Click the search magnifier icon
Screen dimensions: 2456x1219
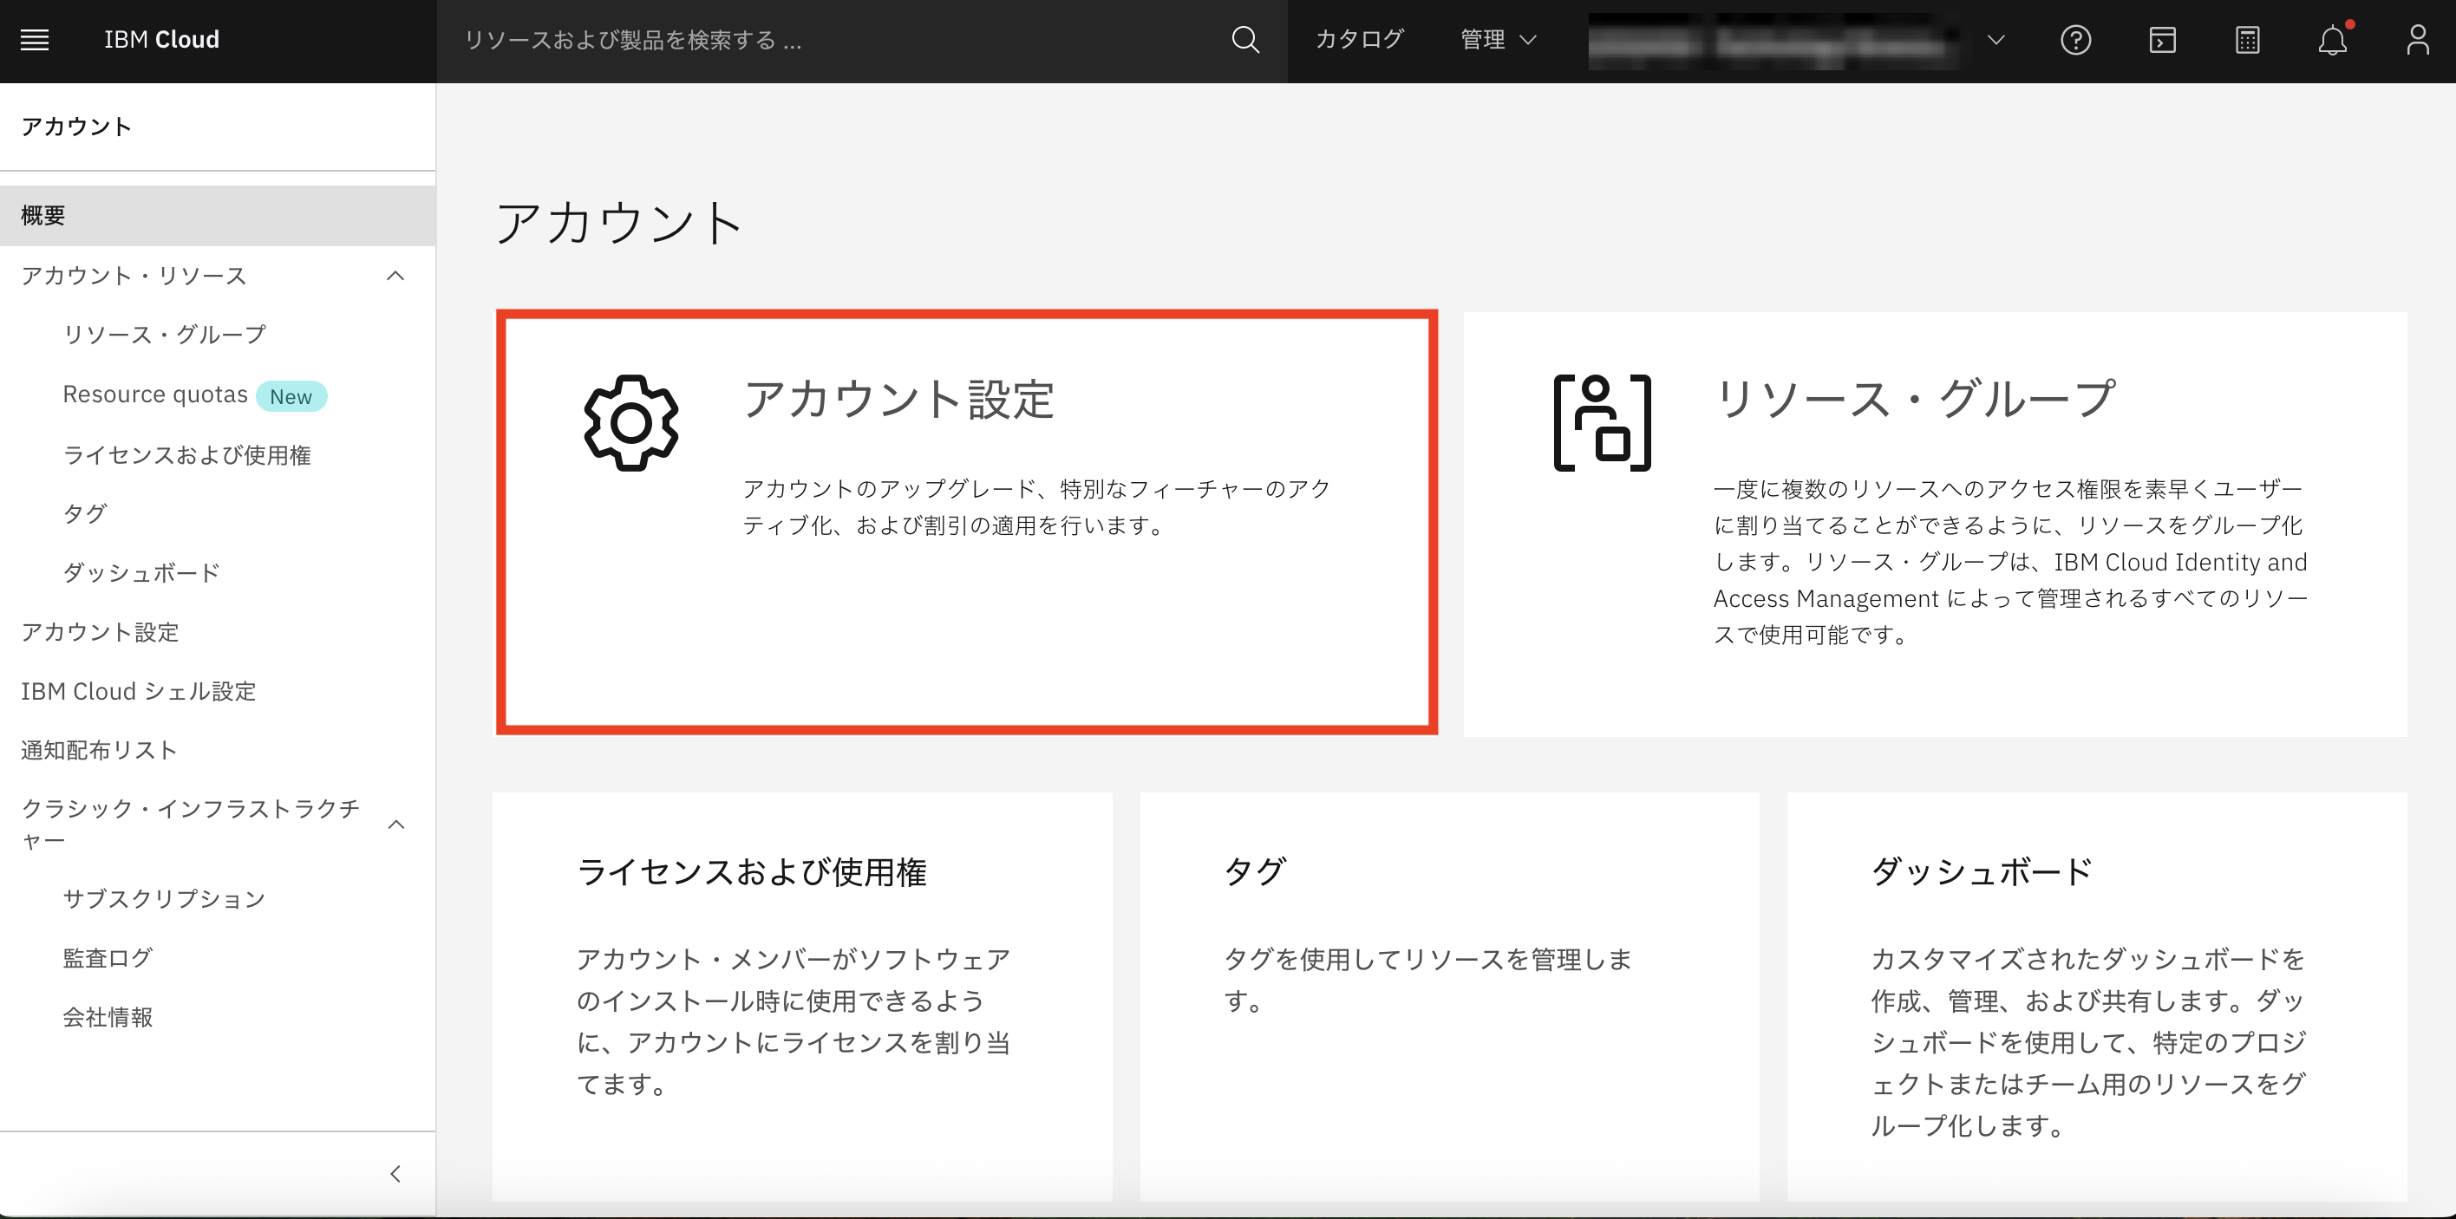tap(1245, 40)
